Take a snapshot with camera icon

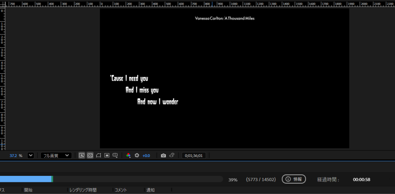tap(163, 155)
